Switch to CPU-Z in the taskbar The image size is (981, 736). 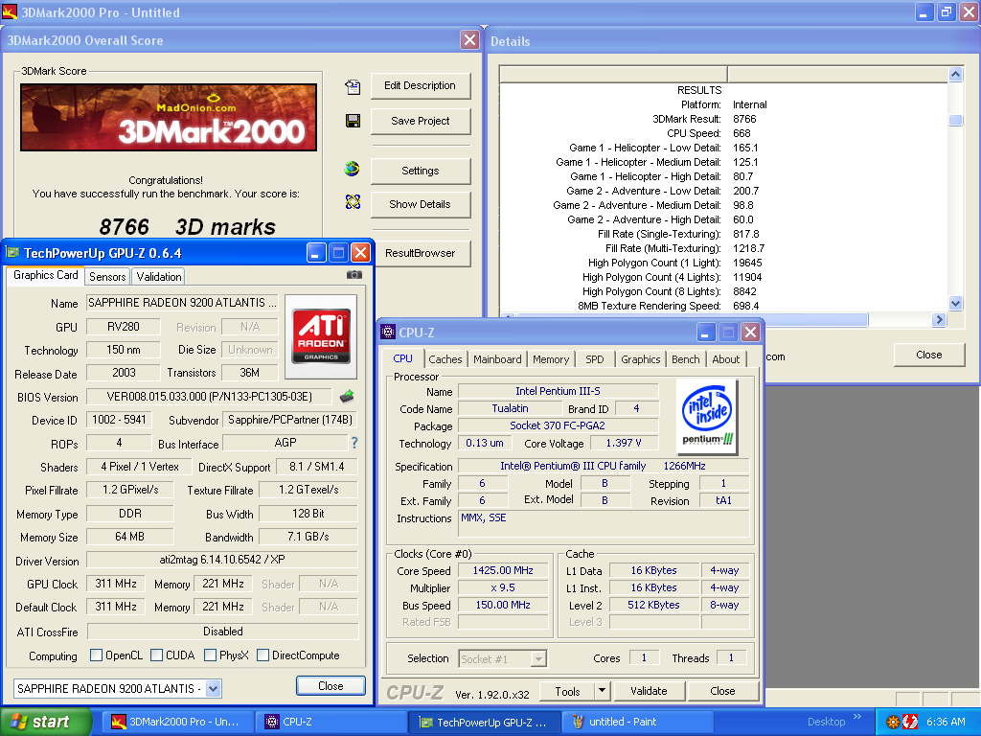[x=331, y=722]
